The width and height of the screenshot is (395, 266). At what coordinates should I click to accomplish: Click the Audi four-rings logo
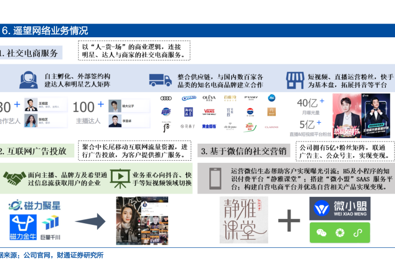166,98
